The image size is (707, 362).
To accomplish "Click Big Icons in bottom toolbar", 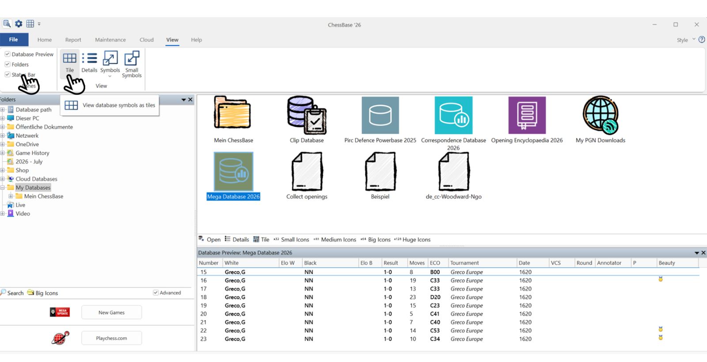I will click(x=376, y=239).
